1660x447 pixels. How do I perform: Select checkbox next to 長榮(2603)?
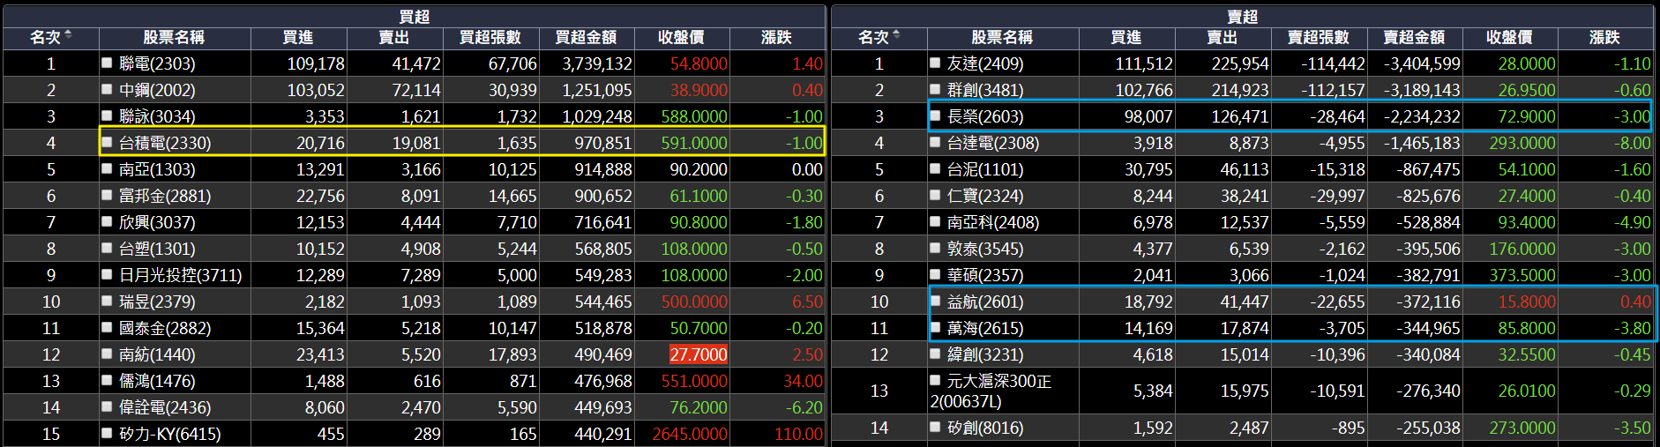pos(935,115)
